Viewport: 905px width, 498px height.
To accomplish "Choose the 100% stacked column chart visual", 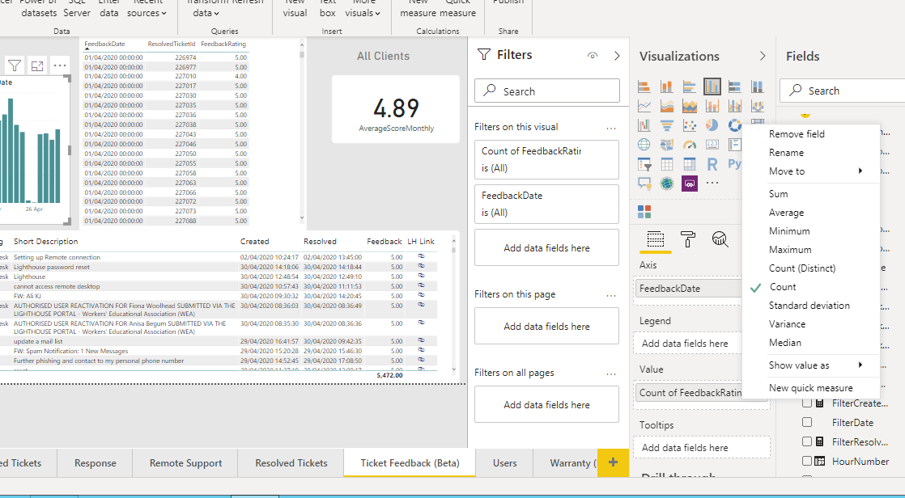I will tap(757, 87).
